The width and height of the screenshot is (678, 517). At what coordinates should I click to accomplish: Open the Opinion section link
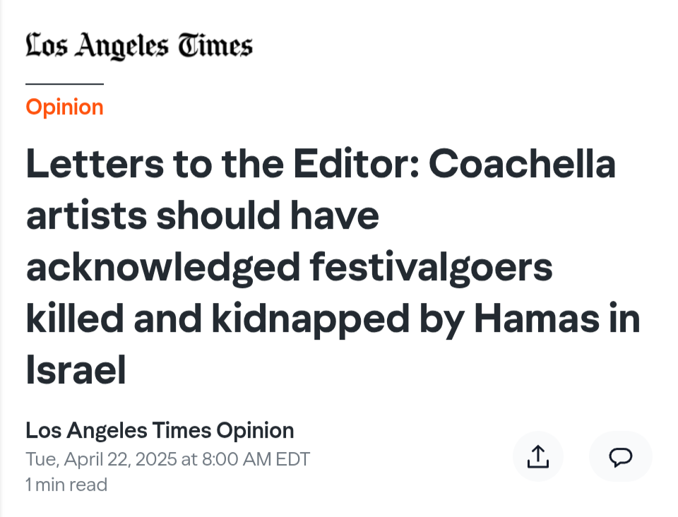point(64,107)
